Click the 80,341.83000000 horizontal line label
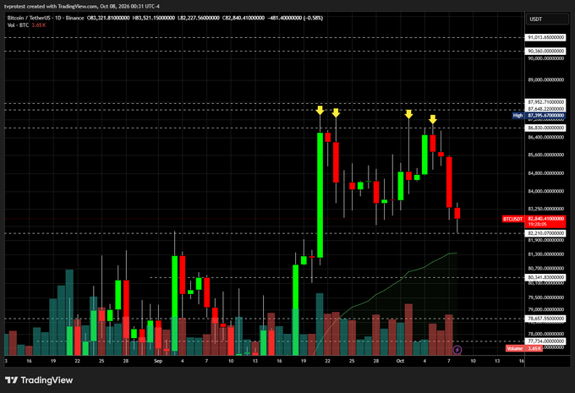 click(545, 277)
